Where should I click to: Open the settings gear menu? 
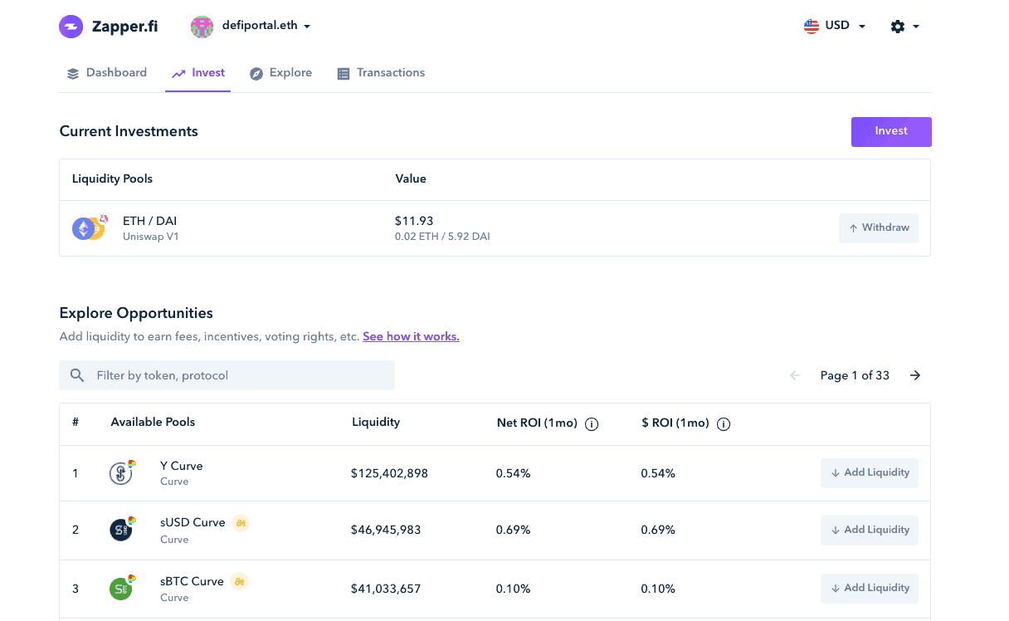[898, 27]
